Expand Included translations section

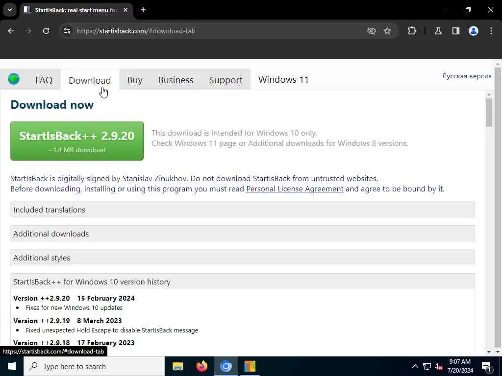point(243,210)
